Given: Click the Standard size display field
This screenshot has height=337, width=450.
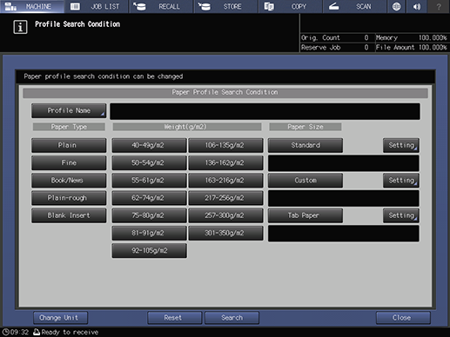Looking at the screenshot, I should (344, 163).
